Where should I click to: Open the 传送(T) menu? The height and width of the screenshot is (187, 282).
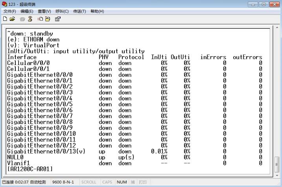coord(79,11)
